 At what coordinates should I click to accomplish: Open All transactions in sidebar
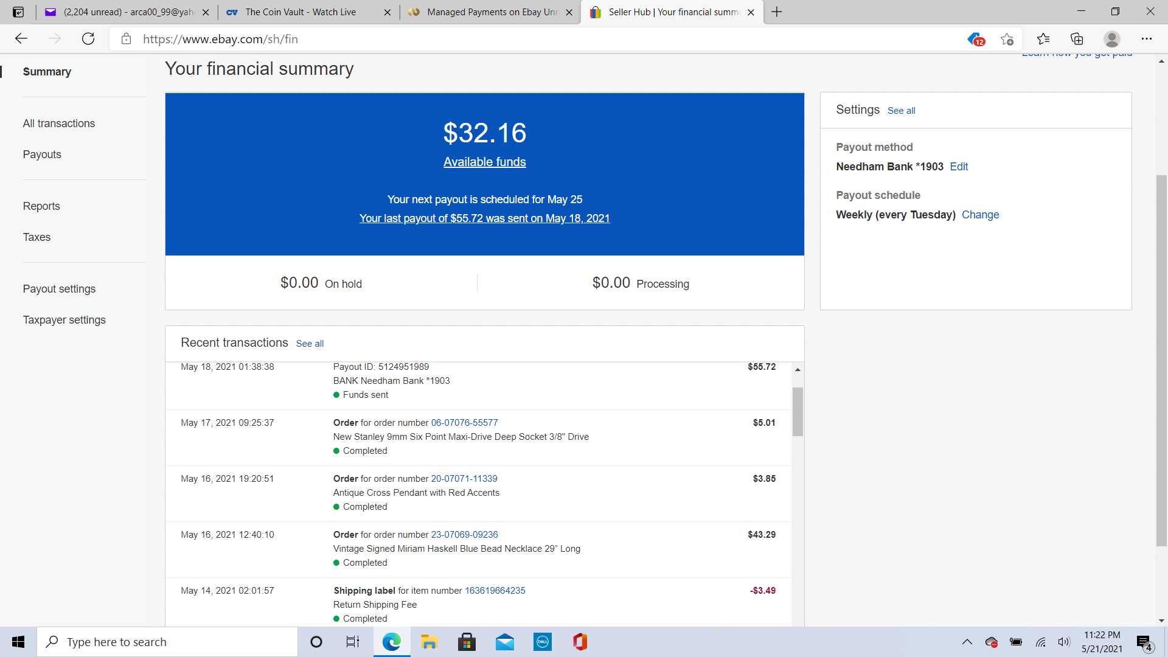[x=59, y=123]
